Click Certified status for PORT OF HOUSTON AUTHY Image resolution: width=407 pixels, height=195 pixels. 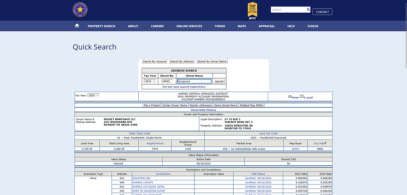[x=258, y=191]
